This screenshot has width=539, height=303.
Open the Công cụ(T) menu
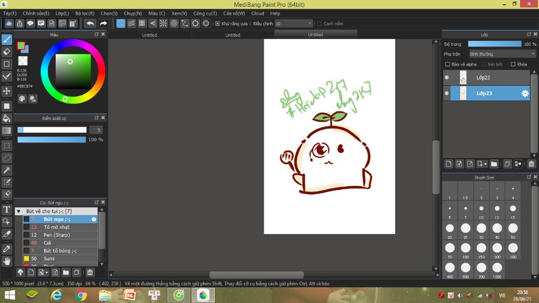pyautogui.click(x=205, y=13)
